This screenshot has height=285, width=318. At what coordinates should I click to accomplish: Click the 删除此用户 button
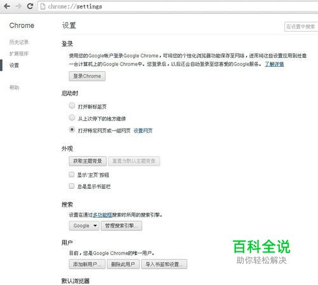(x=123, y=264)
